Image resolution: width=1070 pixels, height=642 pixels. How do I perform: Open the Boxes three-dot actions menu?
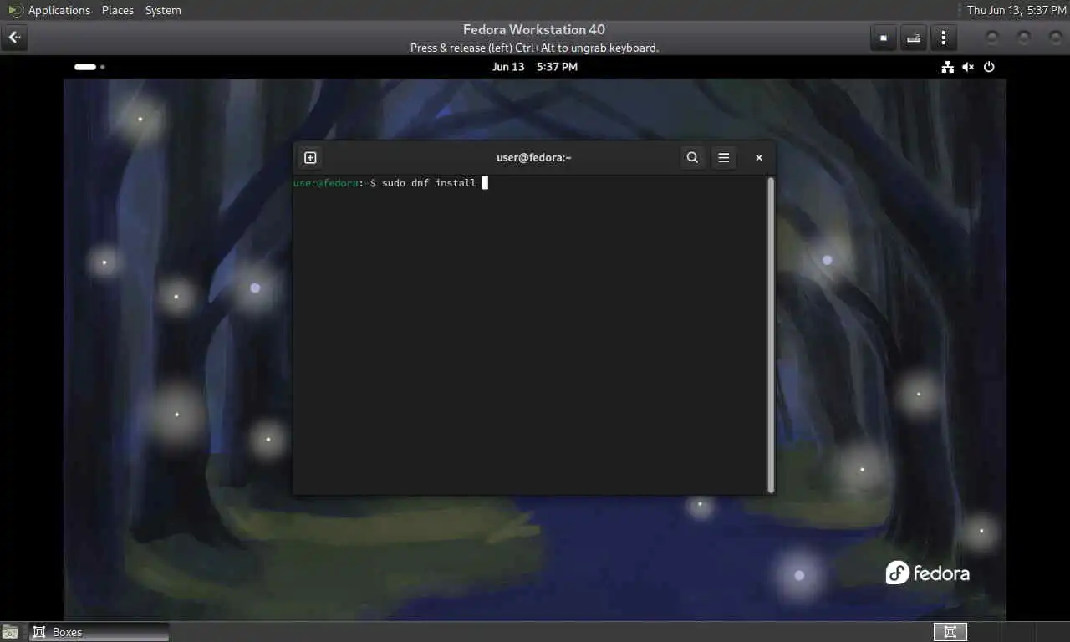point(944,38)
